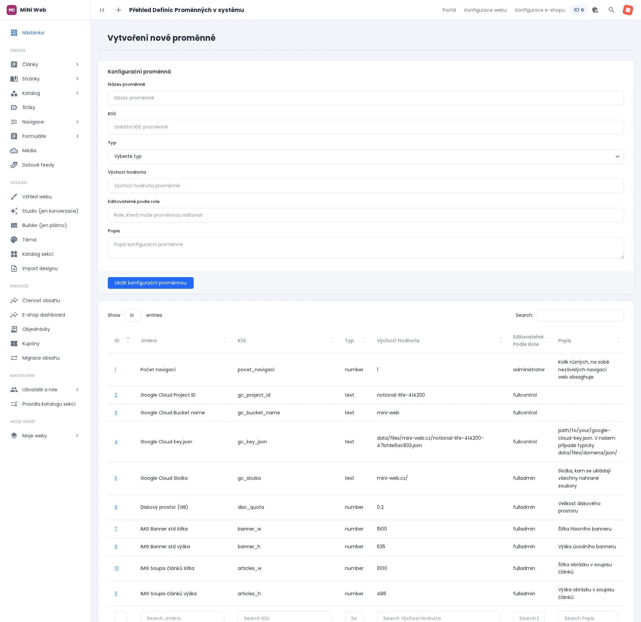
Task: Open Konfigurace e-shopu menu item
Action: [x=540, y=10]
